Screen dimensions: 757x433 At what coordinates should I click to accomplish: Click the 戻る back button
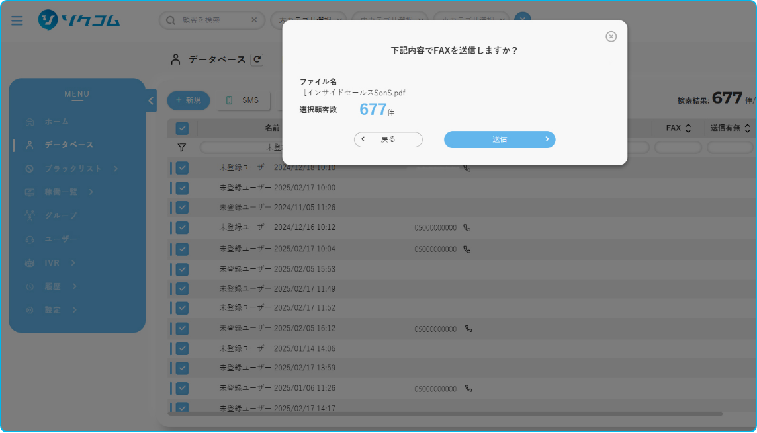(x=388, y=139)
